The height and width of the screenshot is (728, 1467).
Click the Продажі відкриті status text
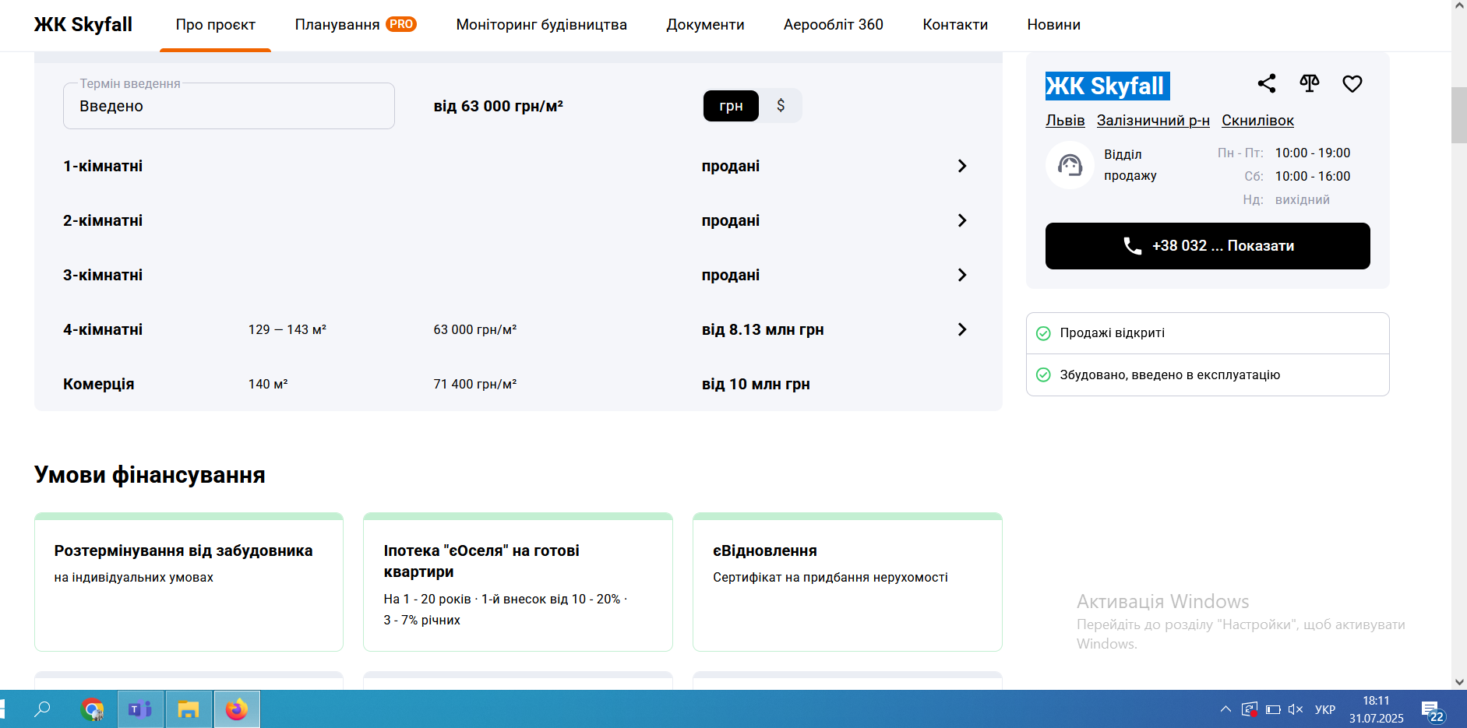coord(1113,333)
